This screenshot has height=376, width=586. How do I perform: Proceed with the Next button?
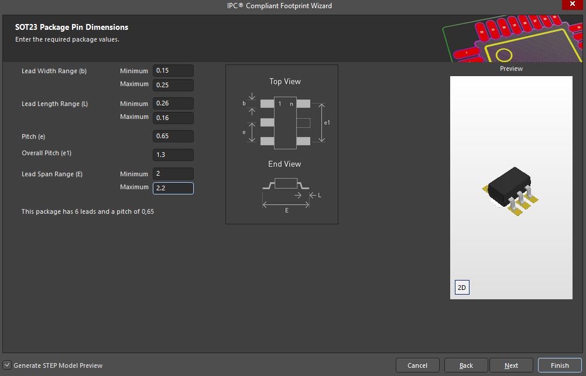tap(511, 365)
